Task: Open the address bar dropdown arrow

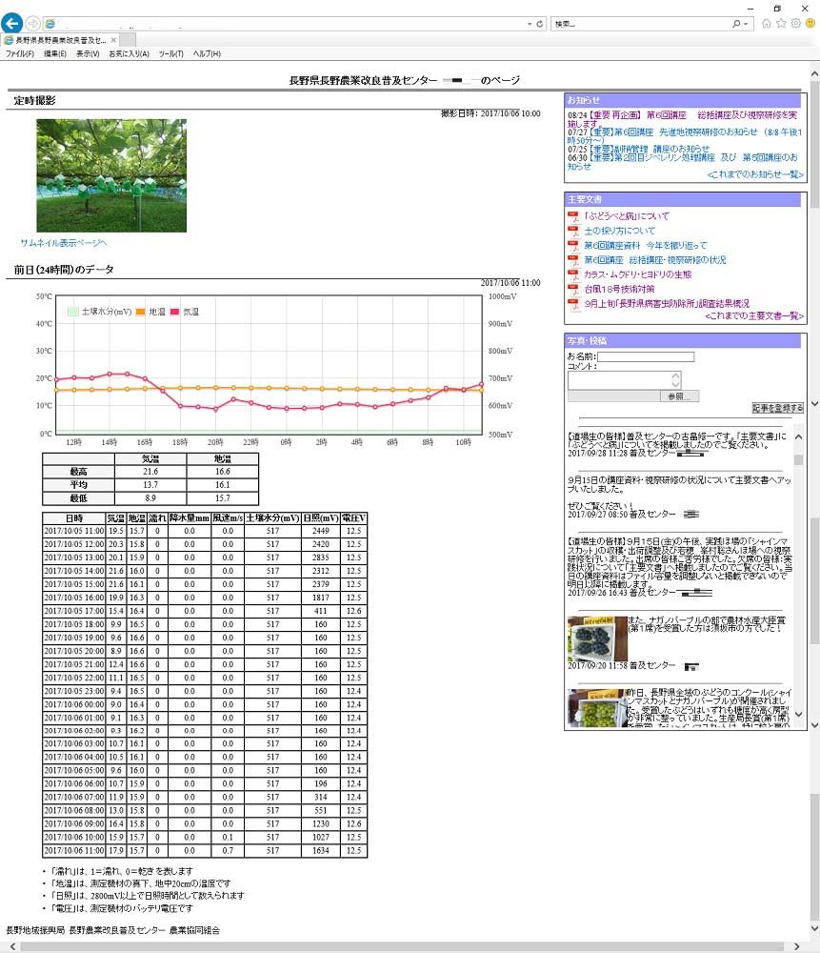Action: tap(530, 24)
